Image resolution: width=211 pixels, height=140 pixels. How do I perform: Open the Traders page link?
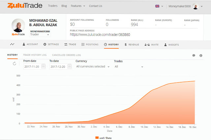pyautogui.click(x=53, y=6)
